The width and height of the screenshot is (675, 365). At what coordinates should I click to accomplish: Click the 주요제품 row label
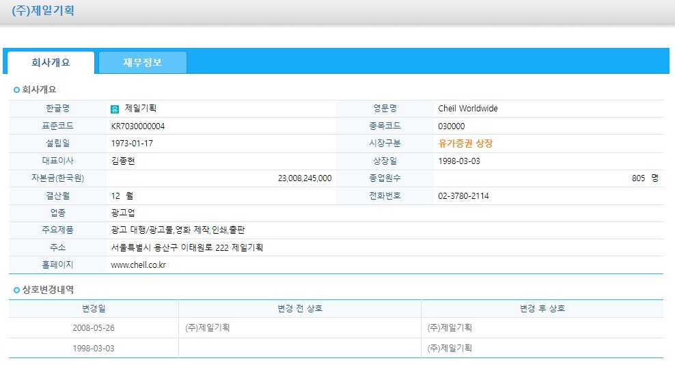point(57,230)
